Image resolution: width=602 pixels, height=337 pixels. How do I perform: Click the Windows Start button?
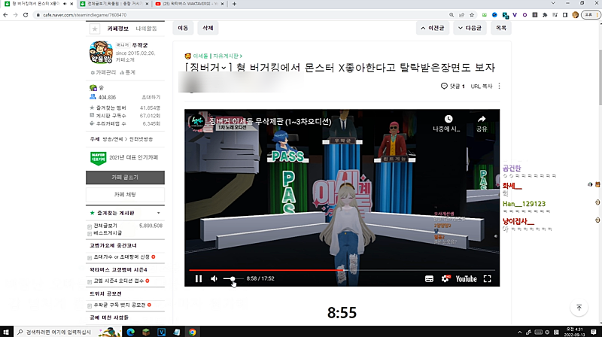click(8, 331)
